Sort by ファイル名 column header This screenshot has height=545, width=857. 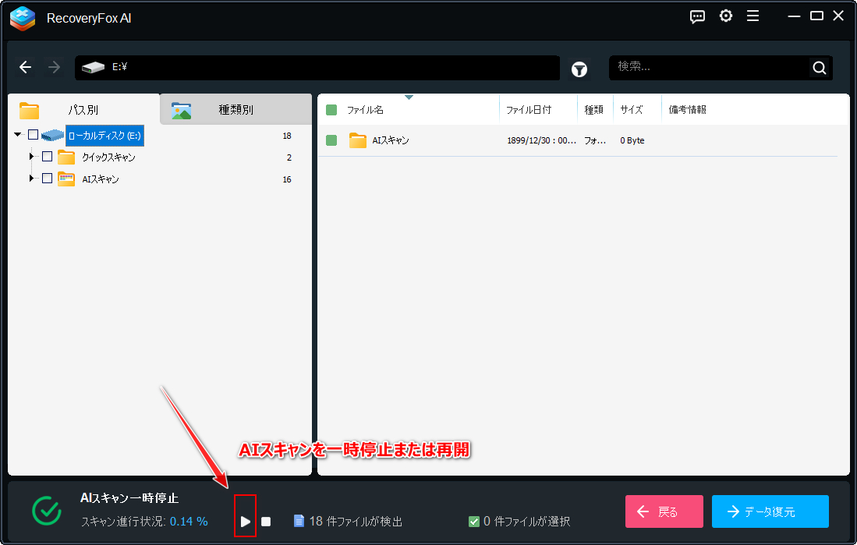coord(365,110)
